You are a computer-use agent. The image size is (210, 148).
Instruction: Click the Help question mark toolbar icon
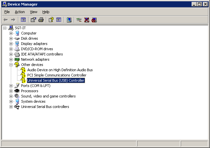pos(51,20)
